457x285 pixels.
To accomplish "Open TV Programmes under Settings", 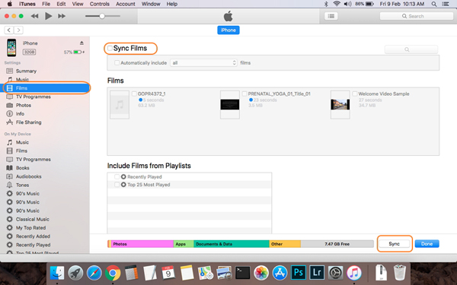I will point(33,97).
